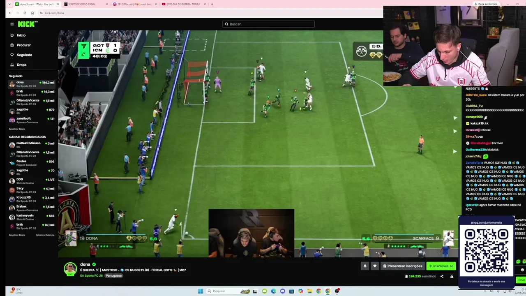Collapse recommended channels with Mostrar Menos
Viewport: 526px width, 296px height.
point(45,235)
